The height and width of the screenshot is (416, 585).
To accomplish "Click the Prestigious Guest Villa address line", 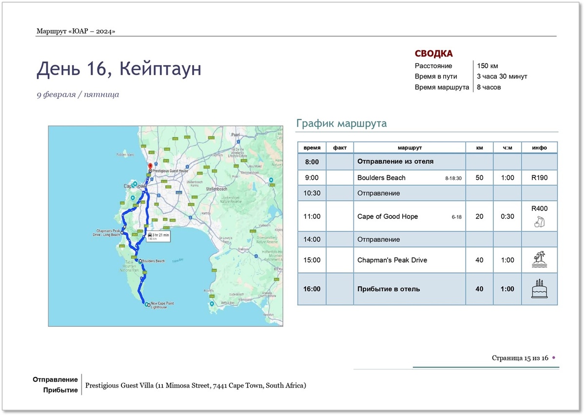I will click(x=195, y=385).
